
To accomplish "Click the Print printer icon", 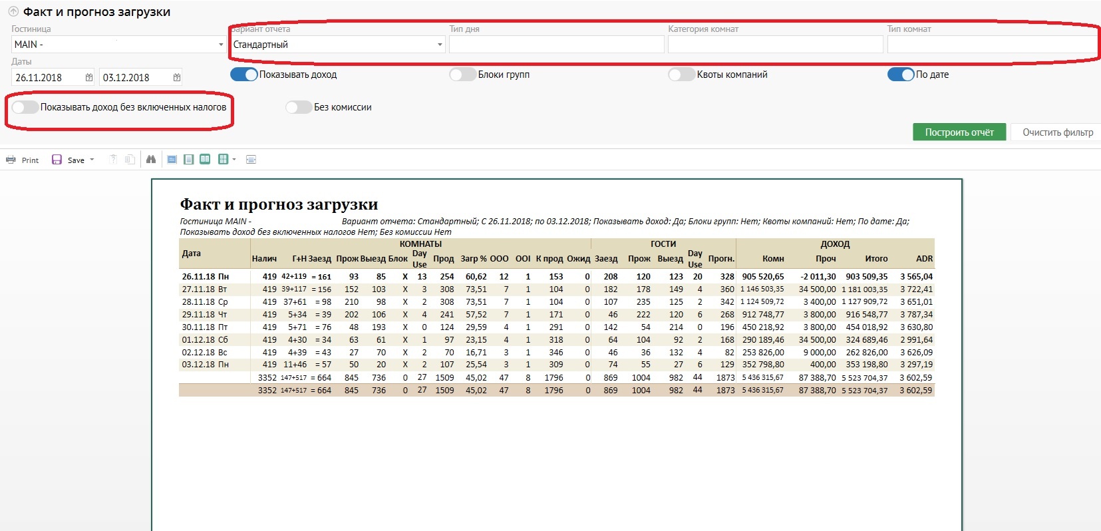I will pyautogui.click(x=11, y=160).
